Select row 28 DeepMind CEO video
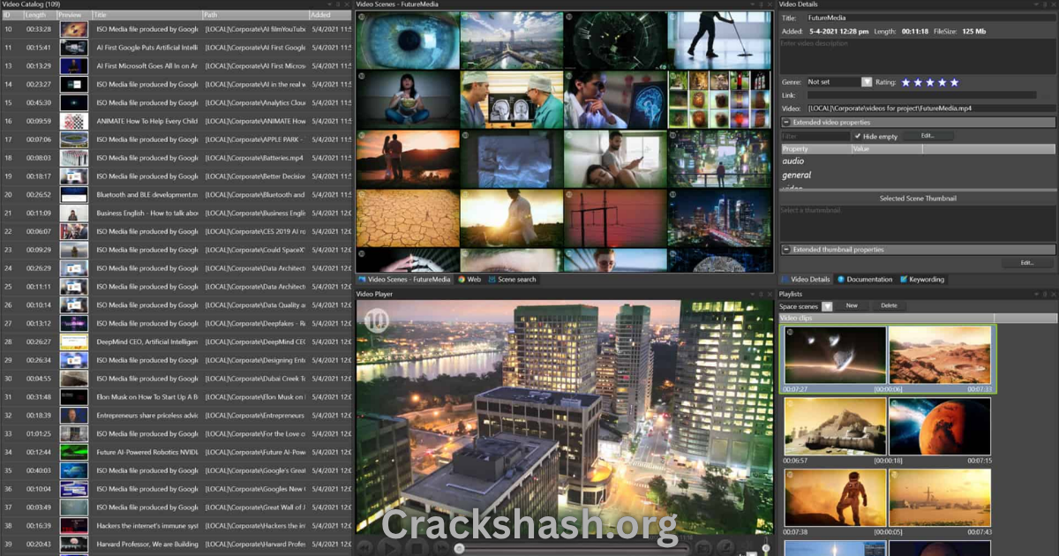Image resolution: width=1059 pixels, height=556 pixels. pyautogui.click(x=176, y=342)
